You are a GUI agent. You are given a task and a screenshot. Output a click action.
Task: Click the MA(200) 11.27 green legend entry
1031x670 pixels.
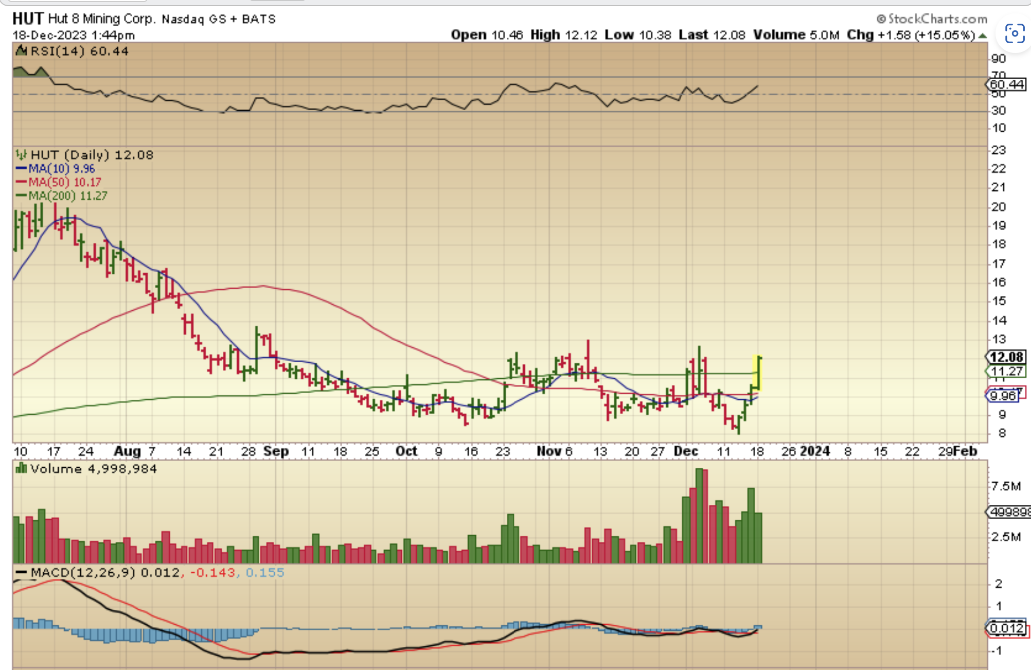click(62, 196)
